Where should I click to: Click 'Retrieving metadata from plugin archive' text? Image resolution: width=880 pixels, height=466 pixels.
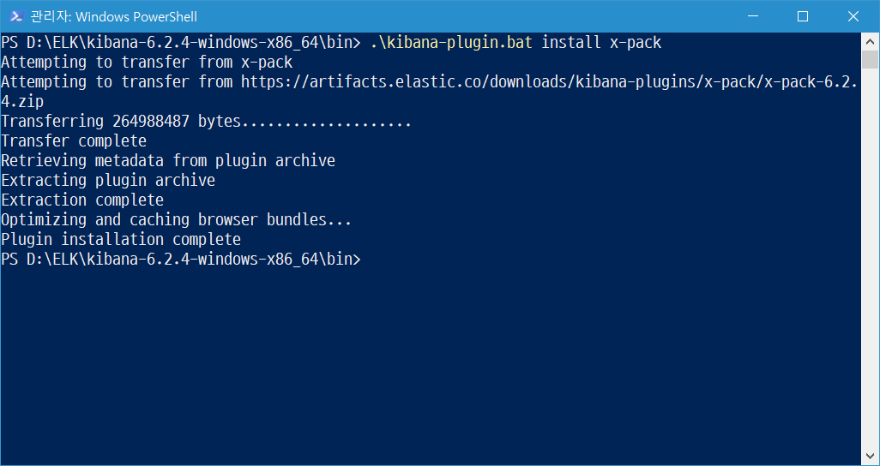[168, 161]
